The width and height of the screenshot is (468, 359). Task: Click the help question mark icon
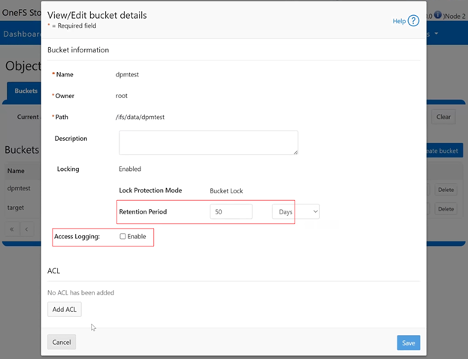[x=413, y=21]
